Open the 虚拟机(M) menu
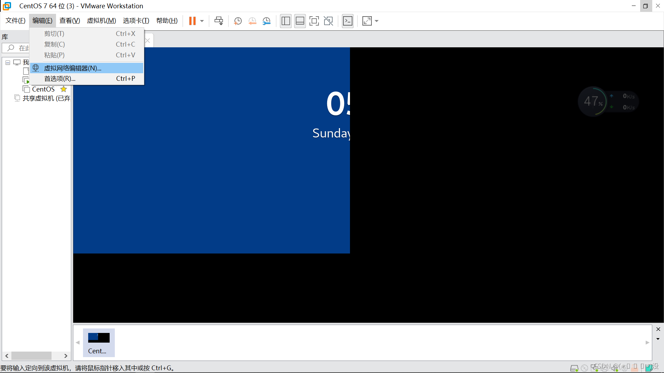664x373 pixels. (x=101, y=21)
